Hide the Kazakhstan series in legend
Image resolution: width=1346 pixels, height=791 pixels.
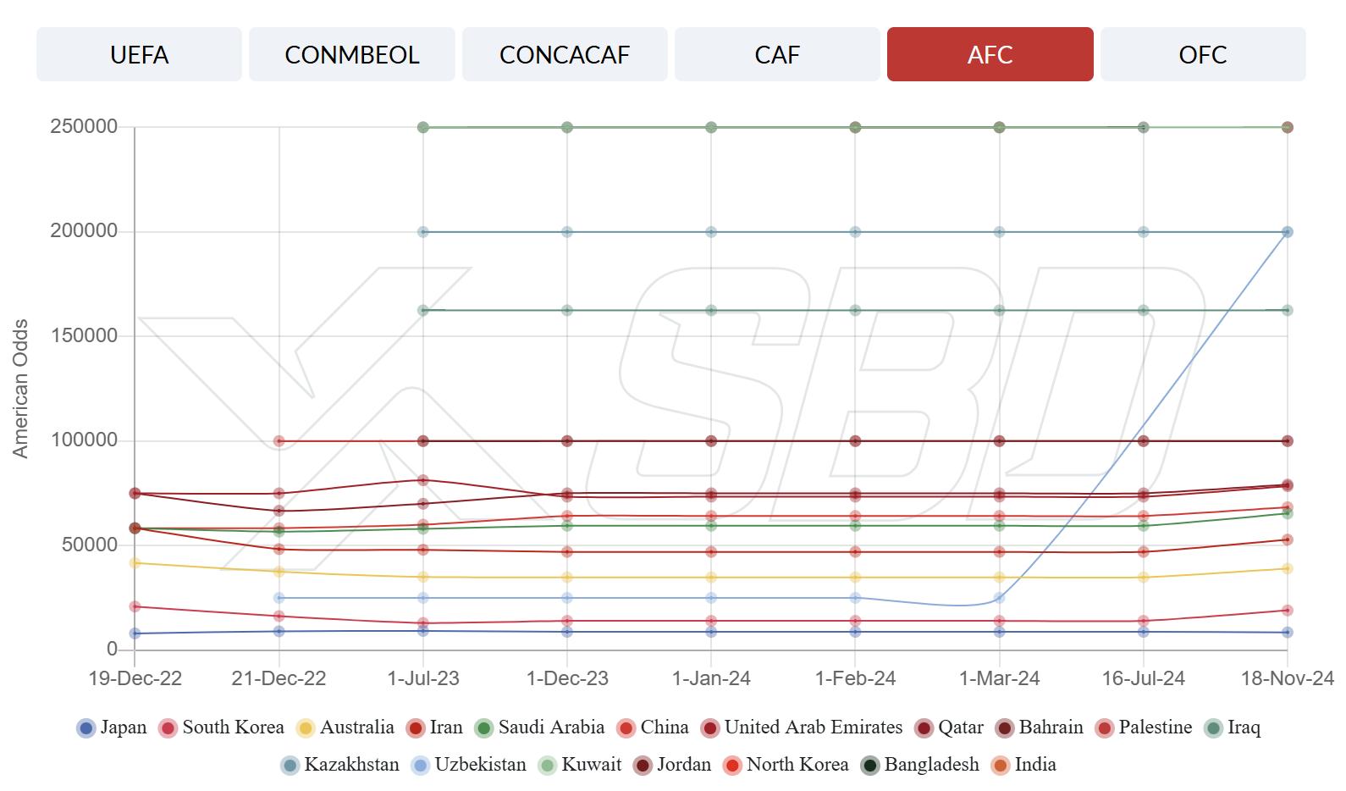(x=290, y=766)
